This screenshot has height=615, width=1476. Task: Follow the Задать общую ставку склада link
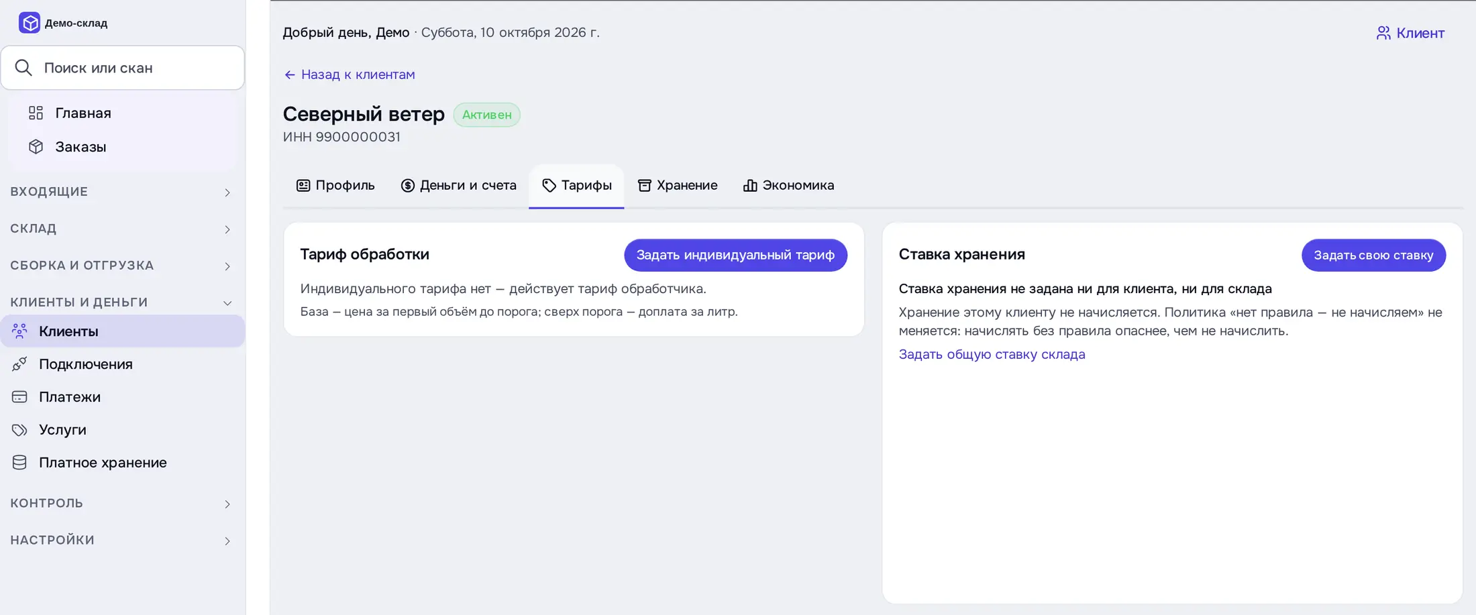coord(992,354)
